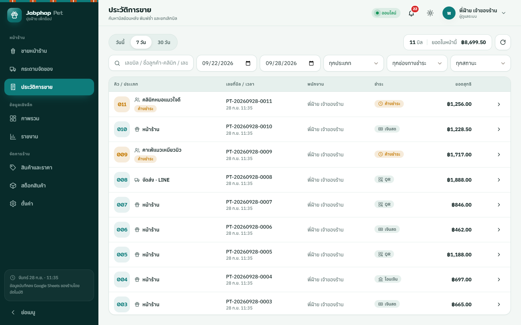
Task: Click the QR payment badge on bill 0007
Action: (384, 204)
